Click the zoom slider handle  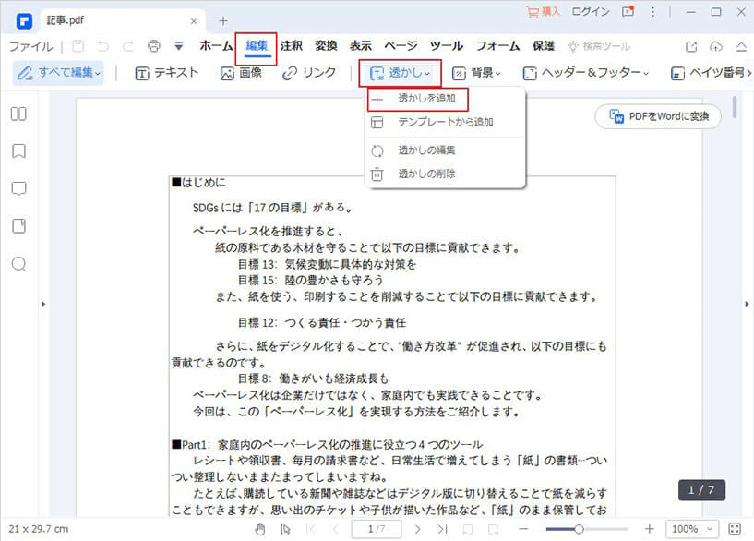[579, 529]
